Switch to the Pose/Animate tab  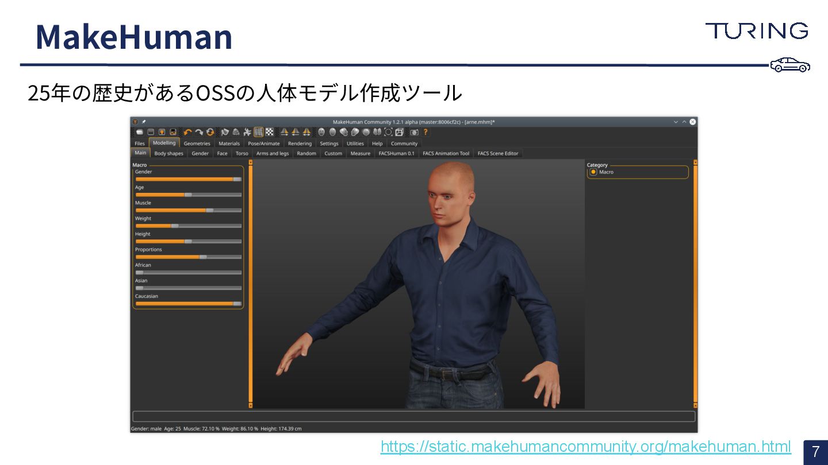coord(263,144)
